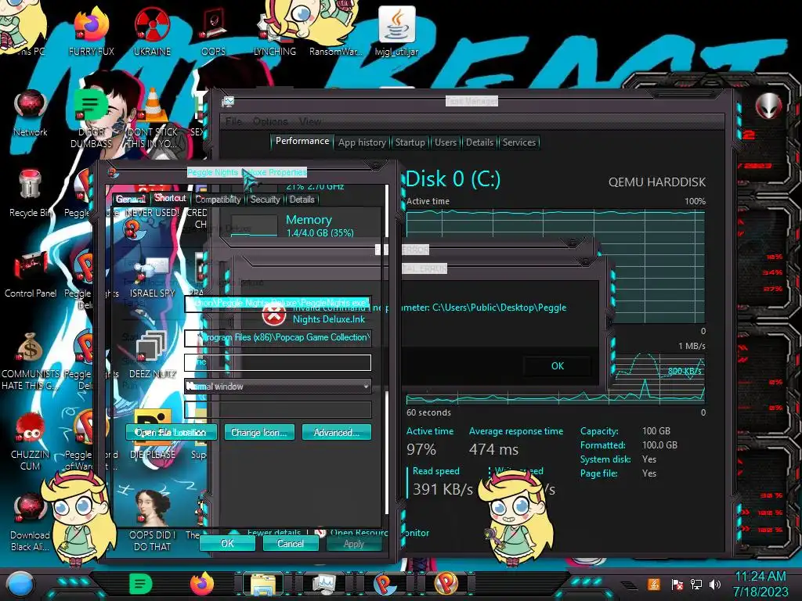The image size is (802, 601).
Task: Open the green chat app on the taskbar
Action: [141, 584]
